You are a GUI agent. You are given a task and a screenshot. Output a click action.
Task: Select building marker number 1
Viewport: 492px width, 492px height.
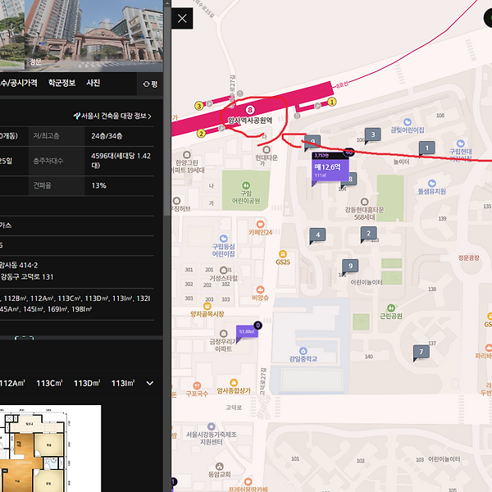point(426,148)
